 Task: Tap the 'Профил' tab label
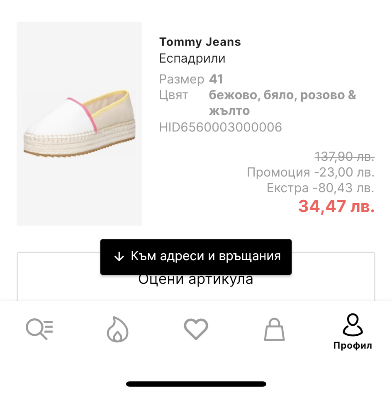pyautogui.click(x=353, y=346)
